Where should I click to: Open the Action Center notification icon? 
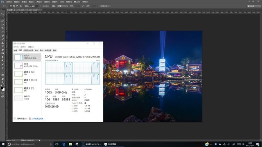click(x=258, y=144)
